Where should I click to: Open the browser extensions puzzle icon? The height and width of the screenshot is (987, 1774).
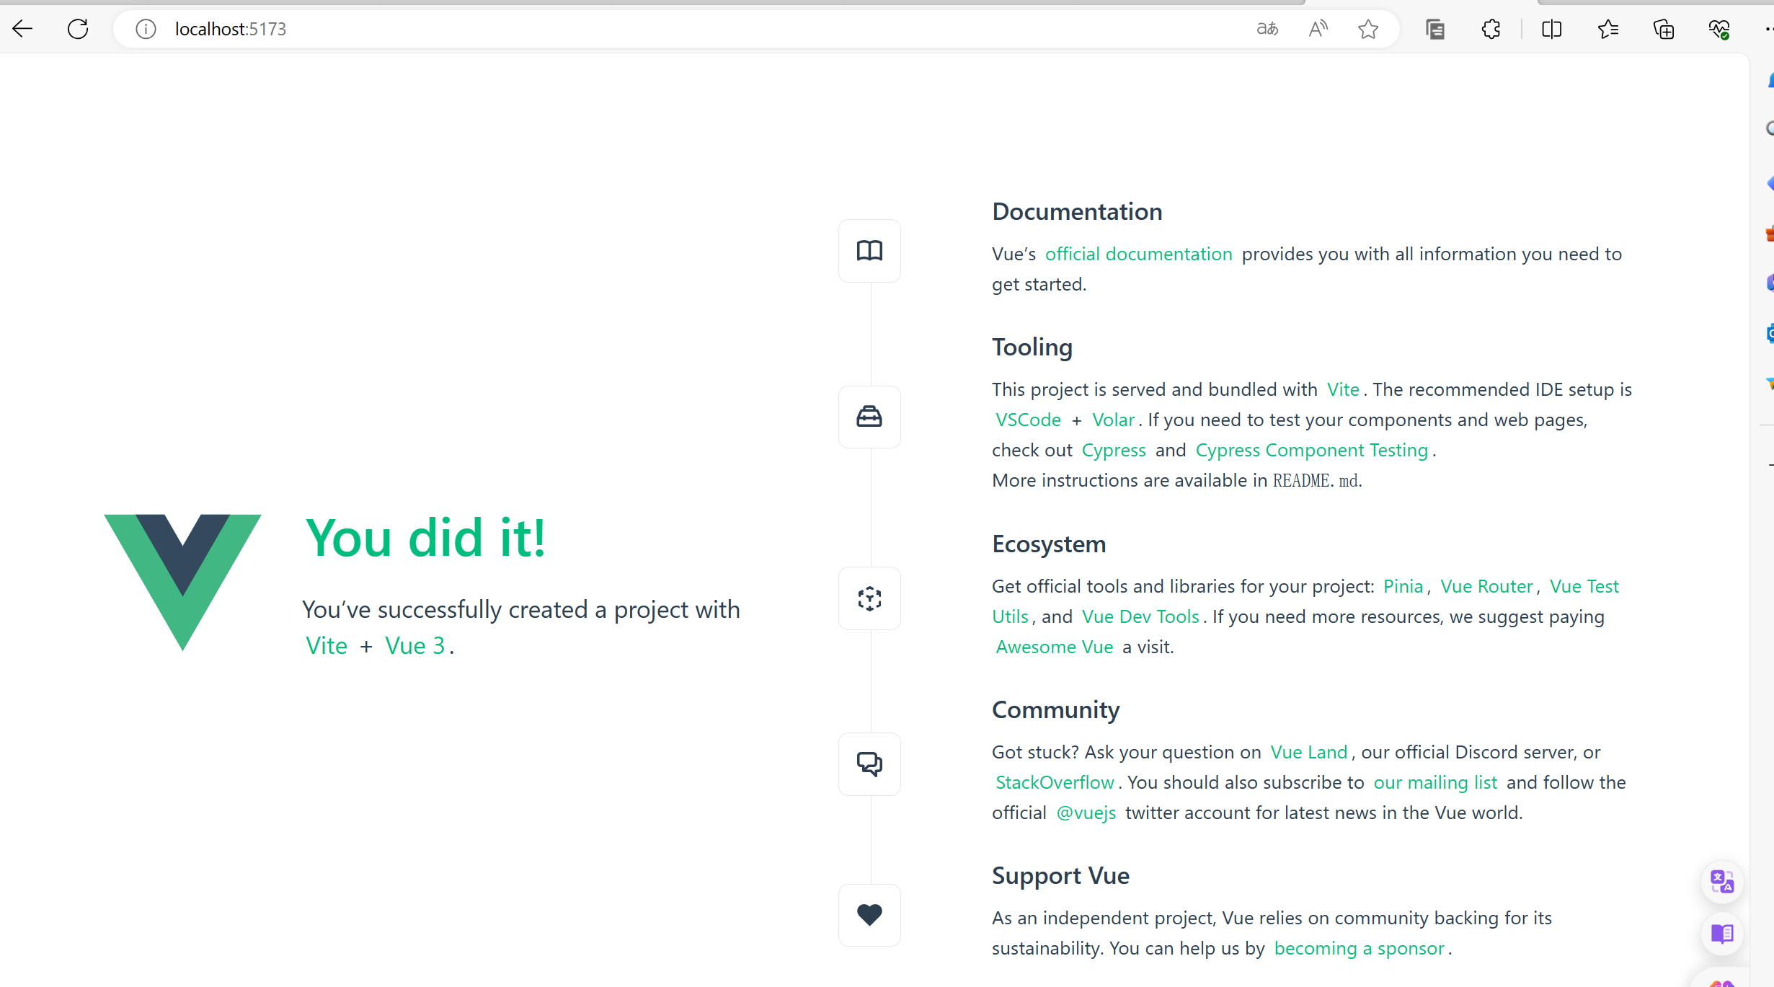(x=1491, y=29)
